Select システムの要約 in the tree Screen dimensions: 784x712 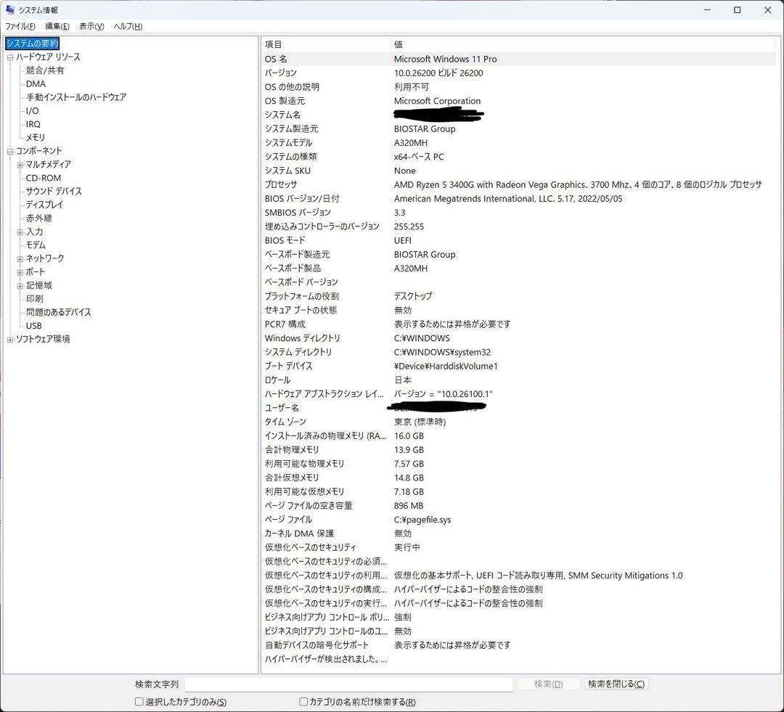point(33,44)
